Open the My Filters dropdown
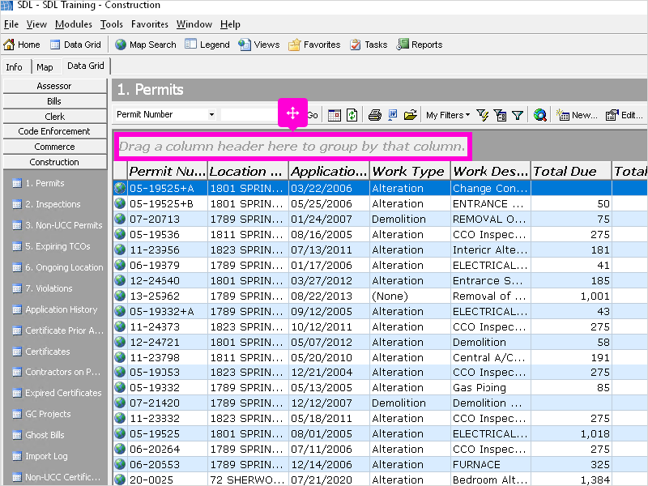This screenshot has width=648, height=486. 448,115
